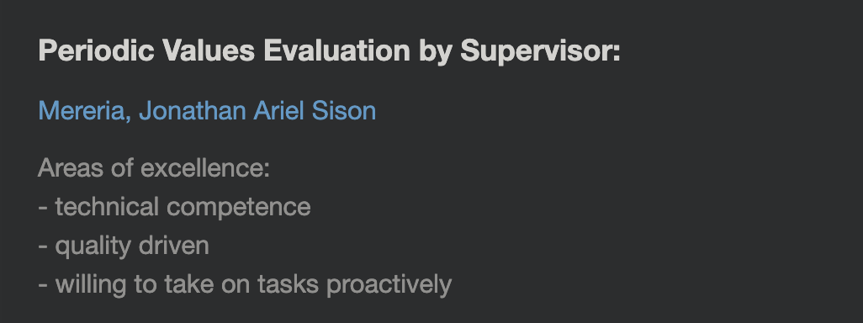Click the word 'driven' in the second bullet
This screenshot has width=863, height=323.
pyautogui.click(x=174, y=246)
